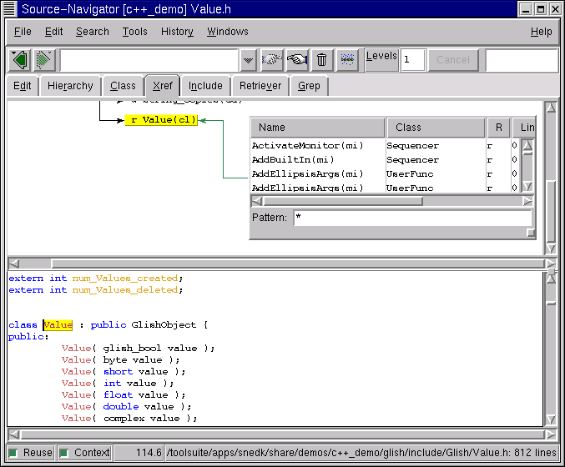Click the Pattern input field
The image size is (565, 467).
tap(412, 218)
